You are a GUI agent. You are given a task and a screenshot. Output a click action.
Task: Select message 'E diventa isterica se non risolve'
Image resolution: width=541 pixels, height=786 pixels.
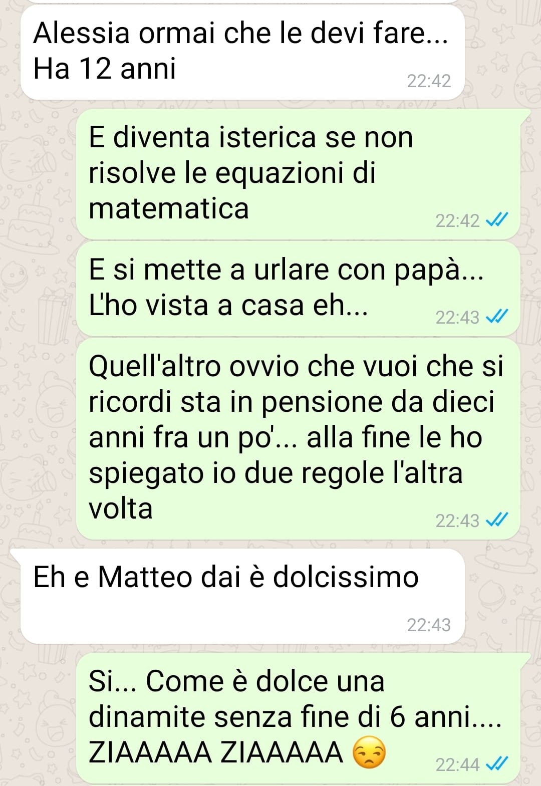point(298,174)
